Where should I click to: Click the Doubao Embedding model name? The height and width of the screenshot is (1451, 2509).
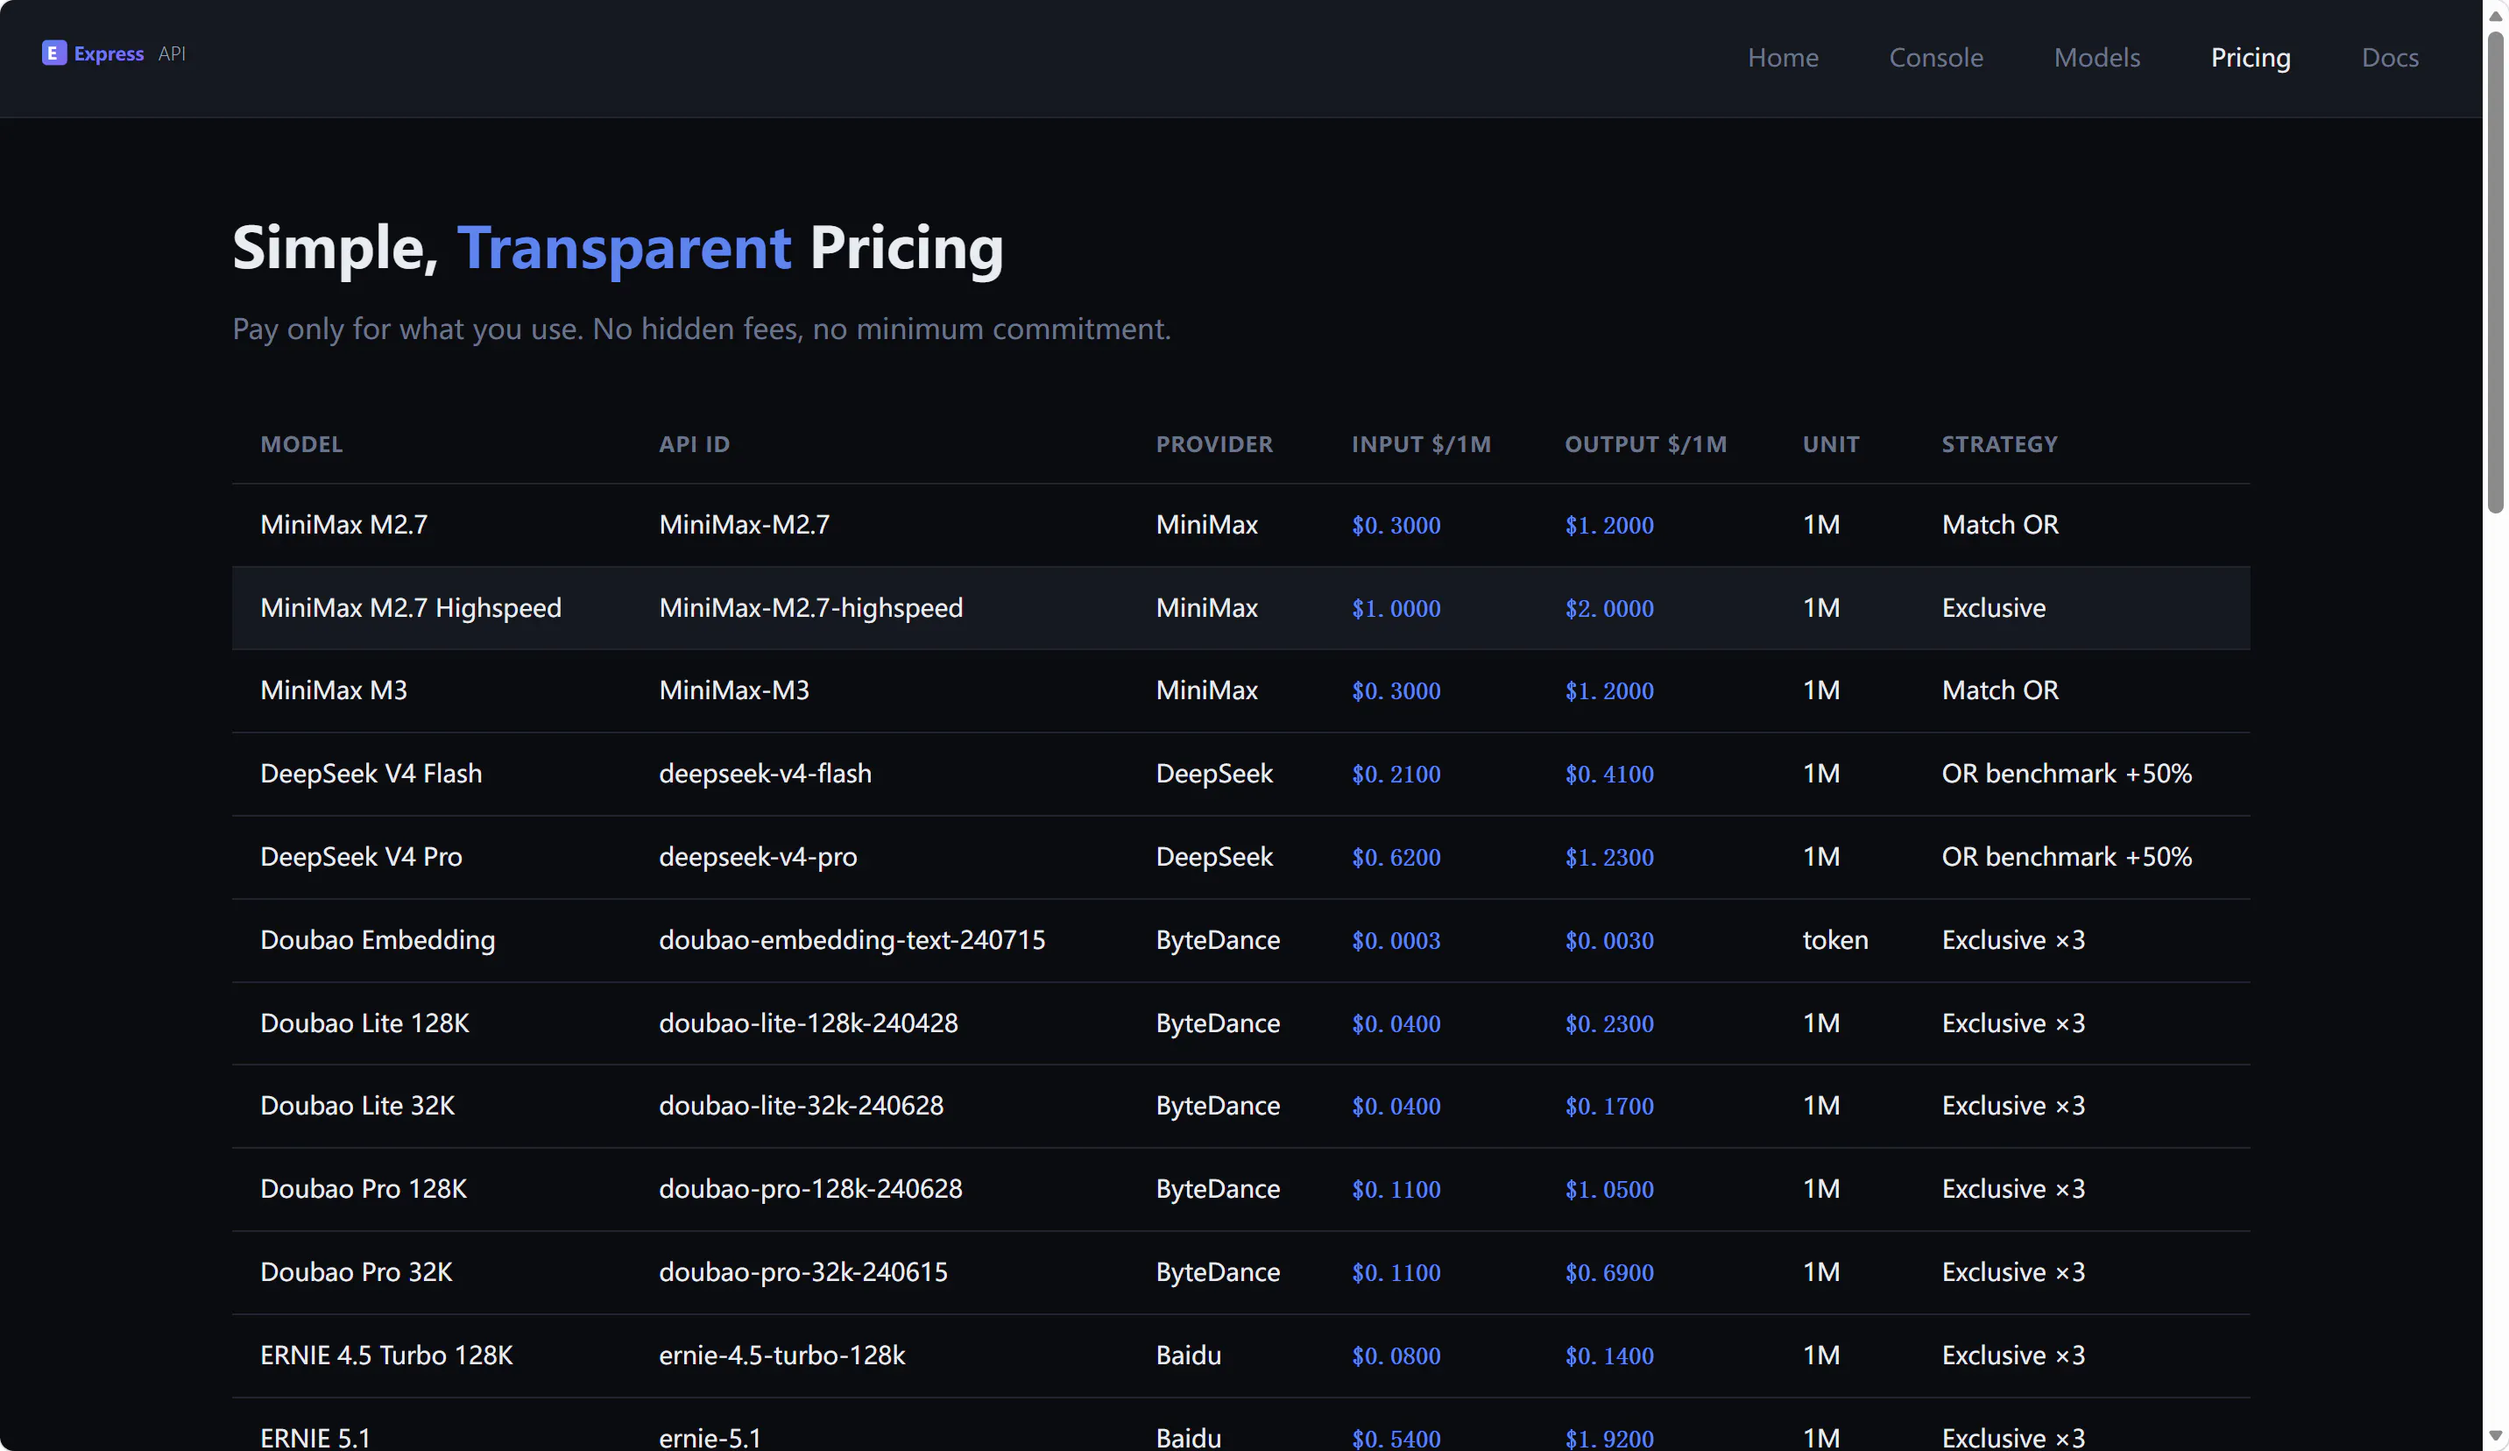point(378,940)
